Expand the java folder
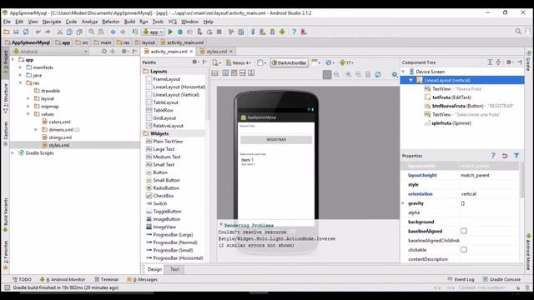 coord(20,75)
